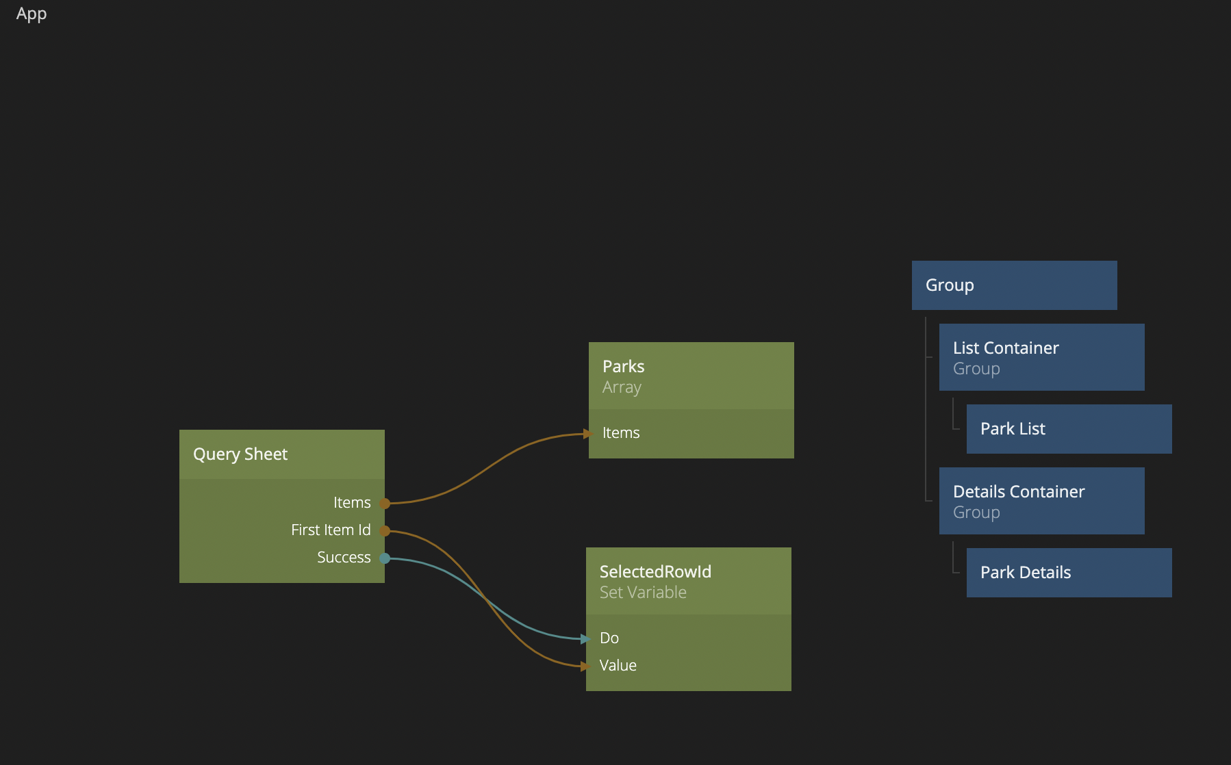Click the Do input arrow on SelectedRowId
This screenshot has height=765, width=1231.
click(585, 639)
